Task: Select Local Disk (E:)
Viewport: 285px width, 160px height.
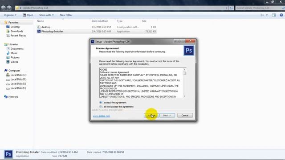Action: point(18,84)
